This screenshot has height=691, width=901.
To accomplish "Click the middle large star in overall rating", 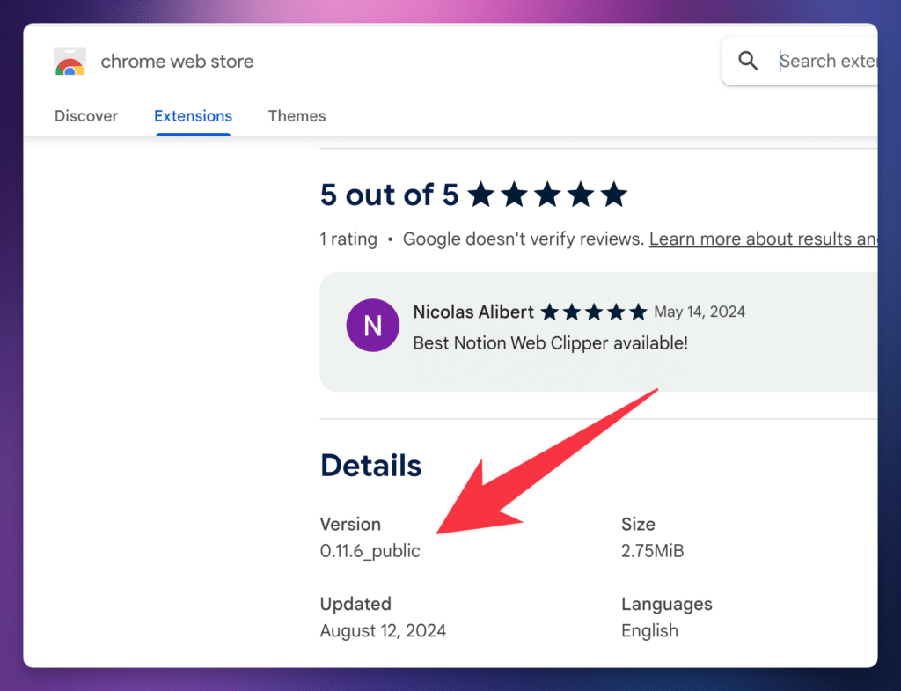I will point(546,195).
